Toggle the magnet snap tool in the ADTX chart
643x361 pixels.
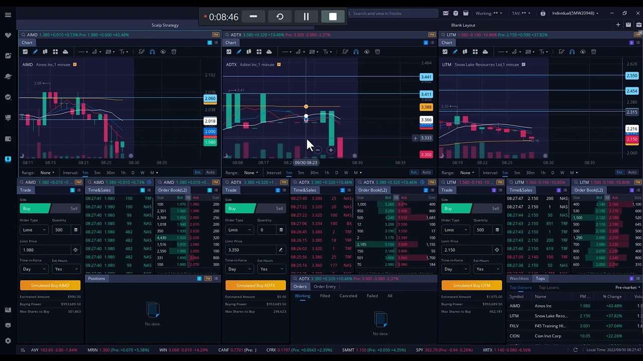(x=356, y=52)
